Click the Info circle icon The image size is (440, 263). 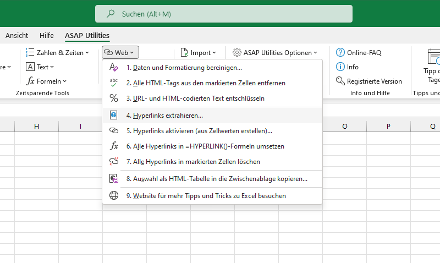(x=340, y=67)
